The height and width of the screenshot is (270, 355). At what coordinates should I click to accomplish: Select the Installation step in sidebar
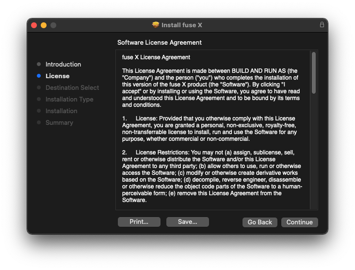coord(62,111)
